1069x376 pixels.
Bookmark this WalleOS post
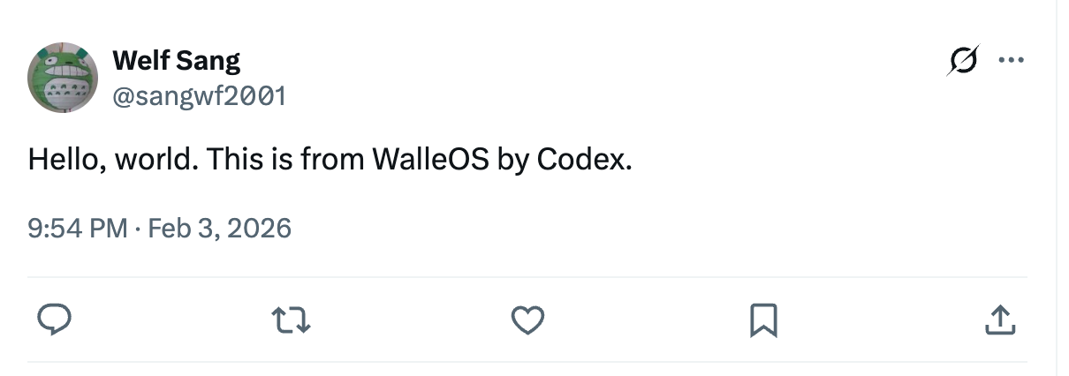click(763, 320)
